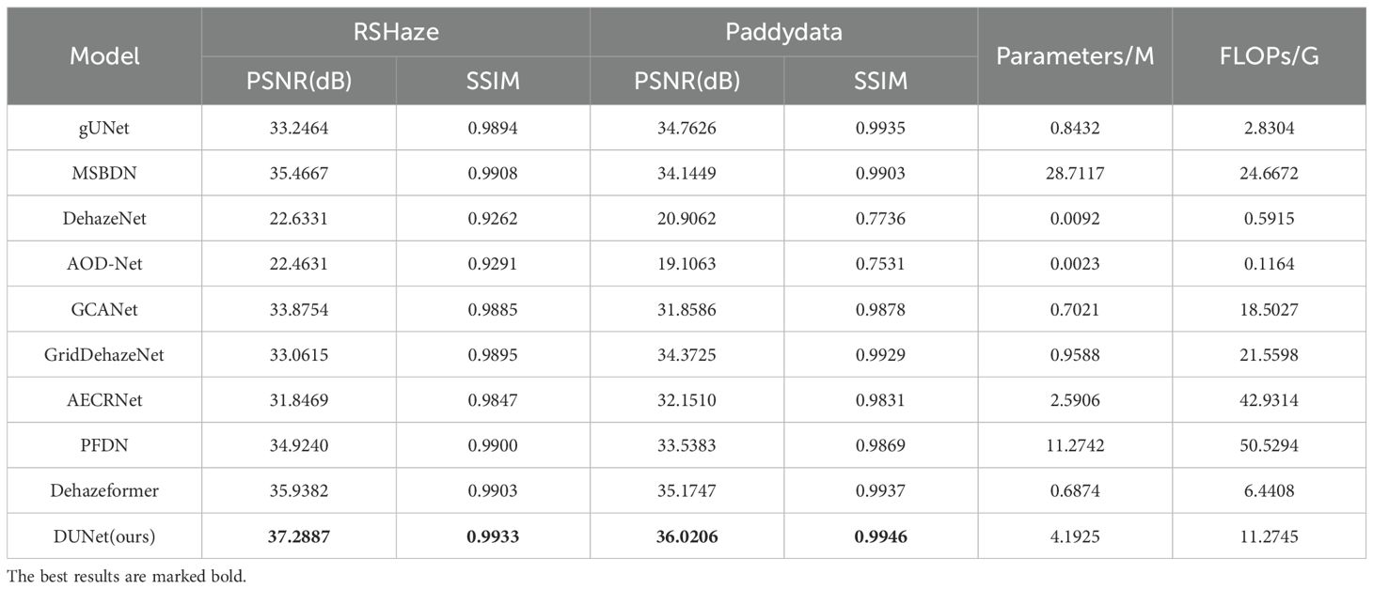Image resolution: width=1373 pixels, height=589 pixels.
Task: Select the RSHaze group header
Action: point(396,33)
